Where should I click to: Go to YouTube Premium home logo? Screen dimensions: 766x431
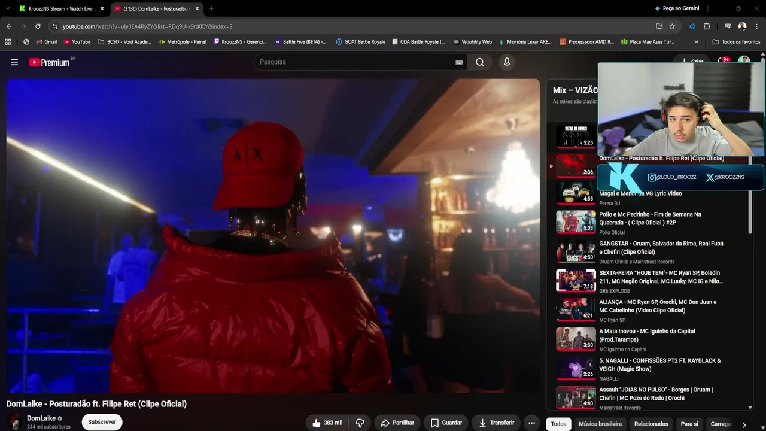(49, 62)
